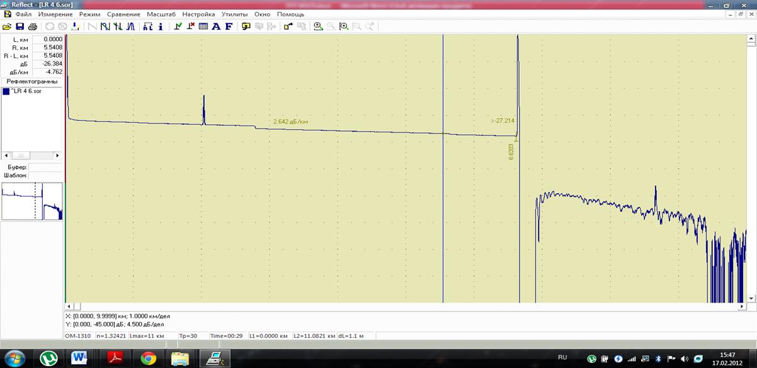Click the right arrow of reflectogram list scrollbar
757x368 pixels.
57,155
